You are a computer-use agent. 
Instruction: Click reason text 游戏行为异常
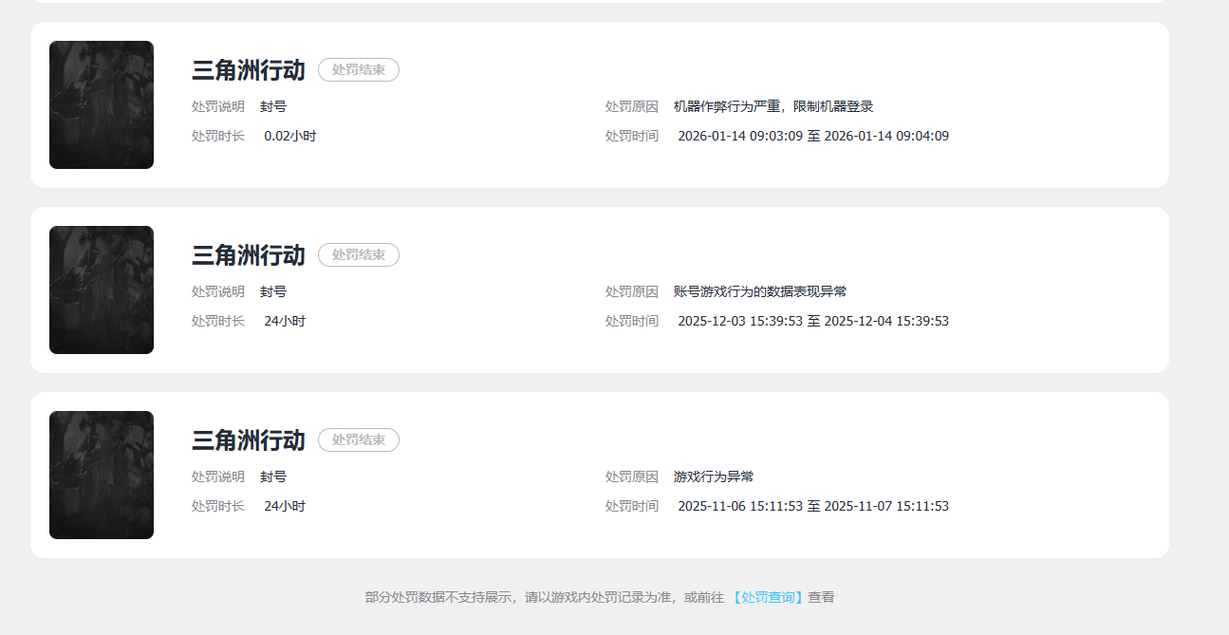point(714,476)
